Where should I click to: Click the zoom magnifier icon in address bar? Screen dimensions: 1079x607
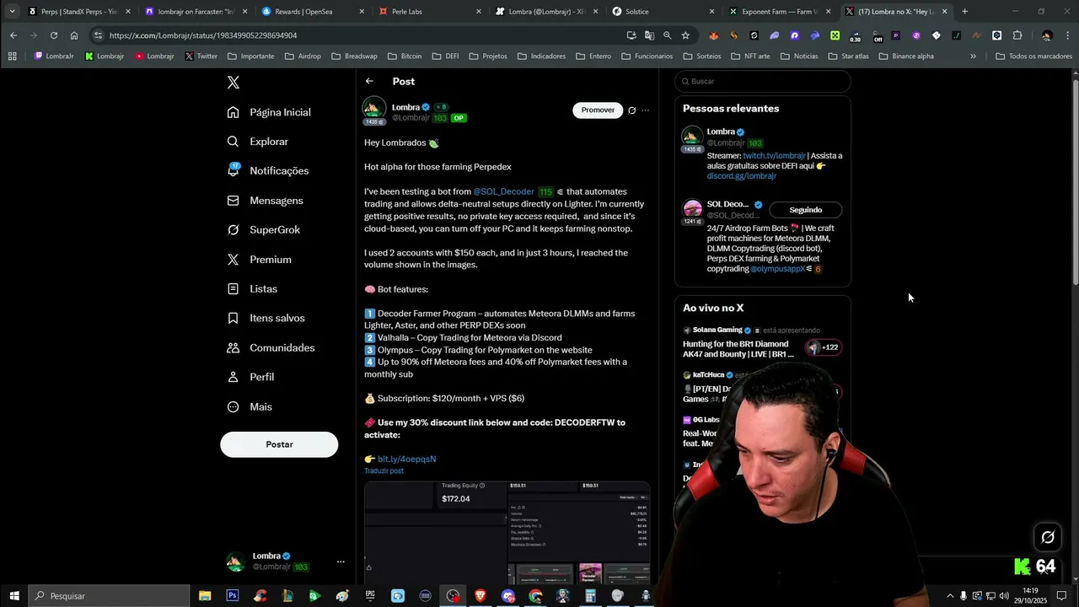click(667, 35)
